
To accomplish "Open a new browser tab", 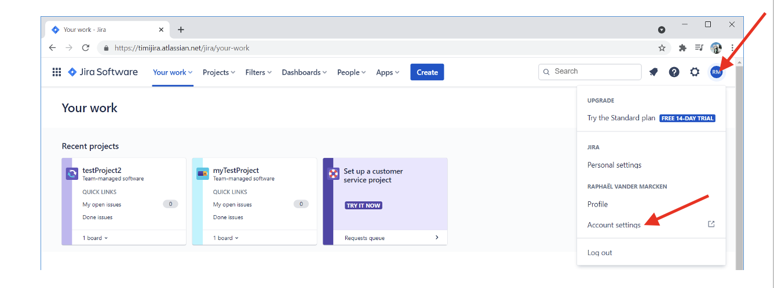I will 181,29.
